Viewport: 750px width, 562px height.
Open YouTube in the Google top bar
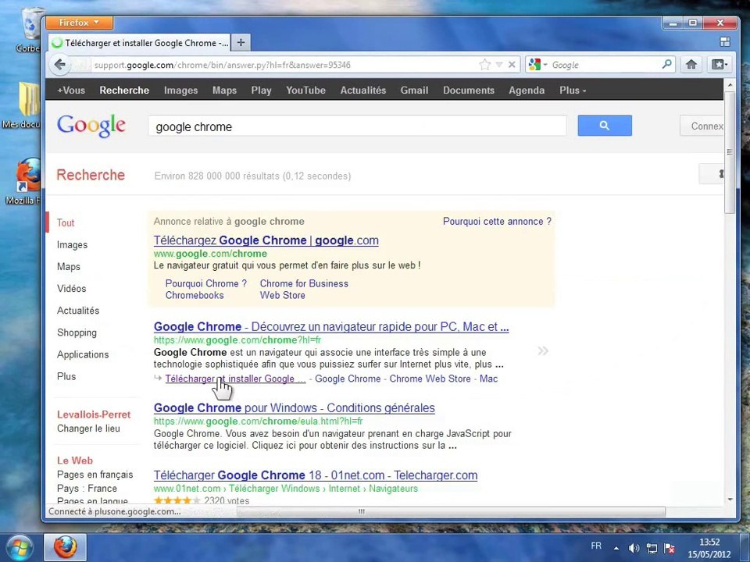tap(305, 91)
